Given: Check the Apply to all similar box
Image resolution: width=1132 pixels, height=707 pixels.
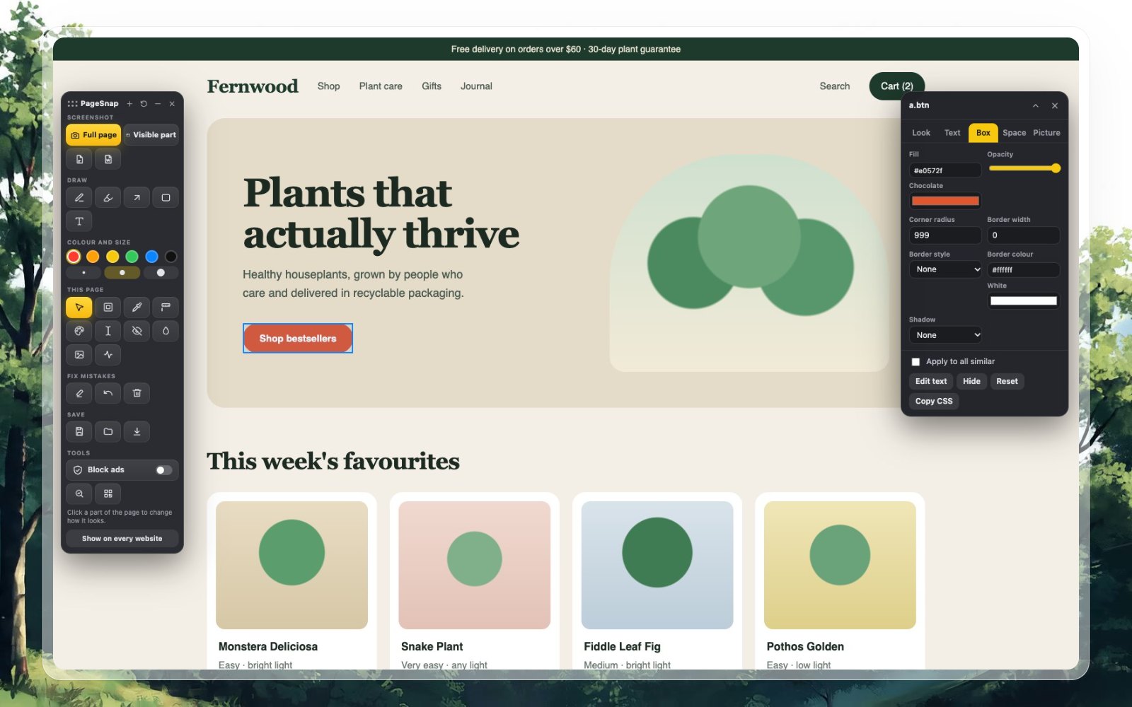Looking at the screenshot, I should (x=916, y=362).
